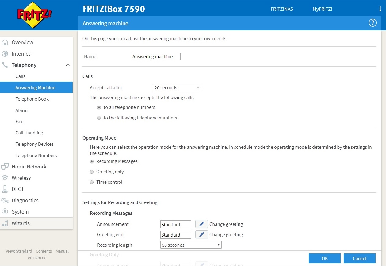Select 'to the following telephone numbers' option
Screen dimensions: 386x266
point(99,118)
